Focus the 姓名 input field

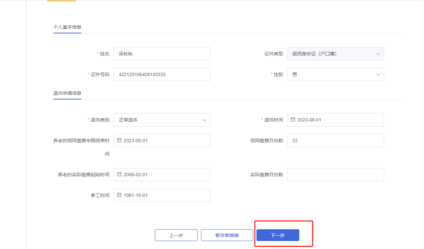click(162, 54)
